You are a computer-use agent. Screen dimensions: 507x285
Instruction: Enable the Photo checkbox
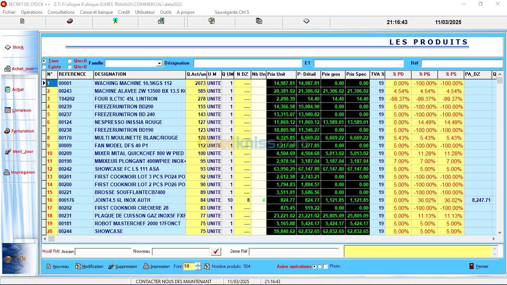326,266
